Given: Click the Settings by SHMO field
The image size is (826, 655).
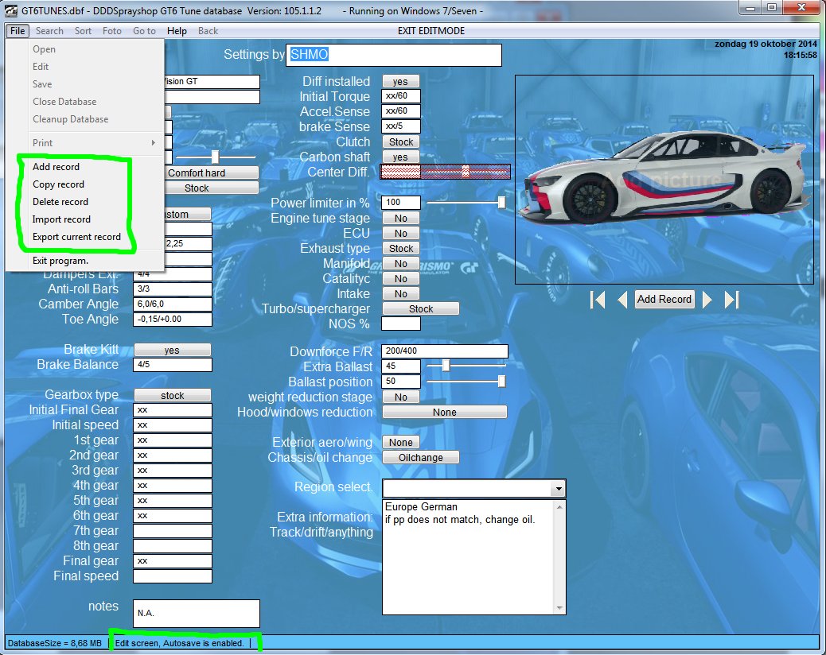Looking at the screenshot, I should tap(394, 55).
